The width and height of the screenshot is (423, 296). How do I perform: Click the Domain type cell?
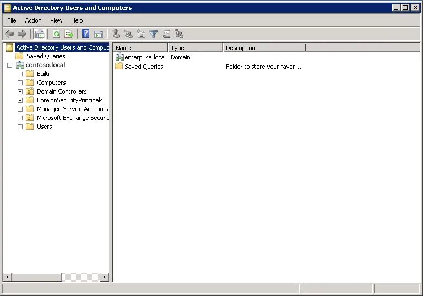(x=181, y=57)
